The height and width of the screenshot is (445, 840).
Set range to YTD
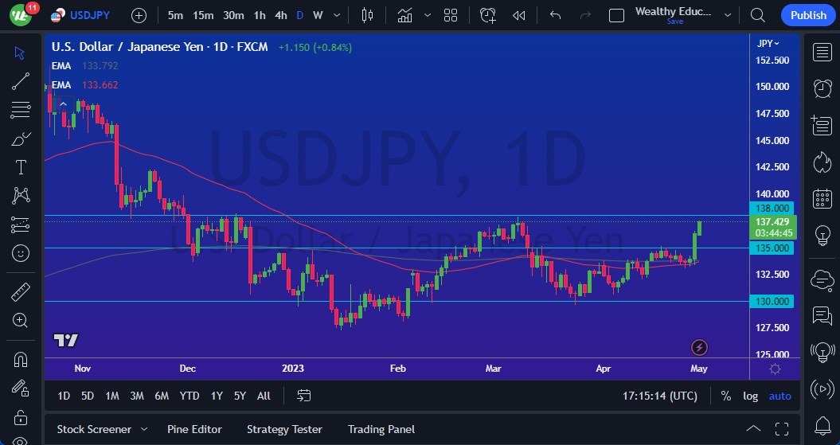pyautogui.click(x=189, y=396)
